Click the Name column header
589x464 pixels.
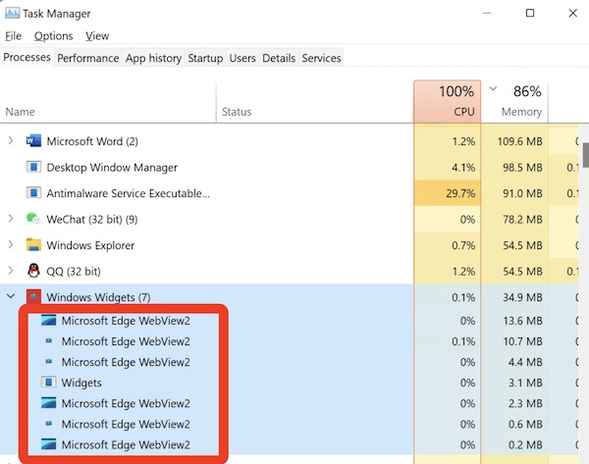click(x=20, y=112)
